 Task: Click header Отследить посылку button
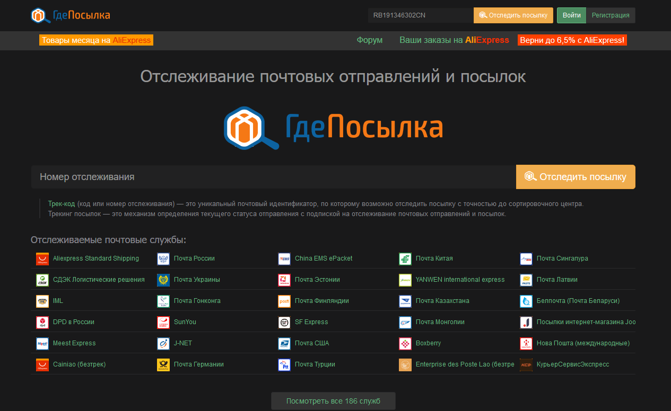point(513,15)
